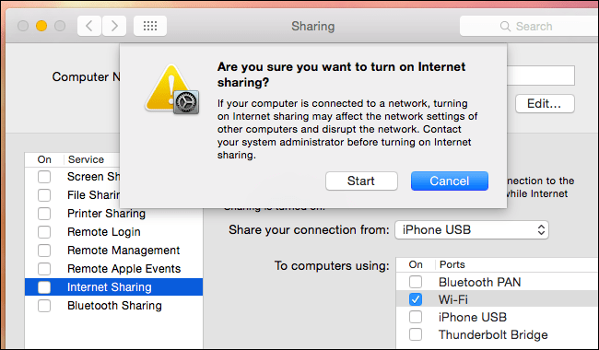This screenshot has height=350, width=599.
Task: Click the yellow warning triangle icon
Action: [168, 87]
